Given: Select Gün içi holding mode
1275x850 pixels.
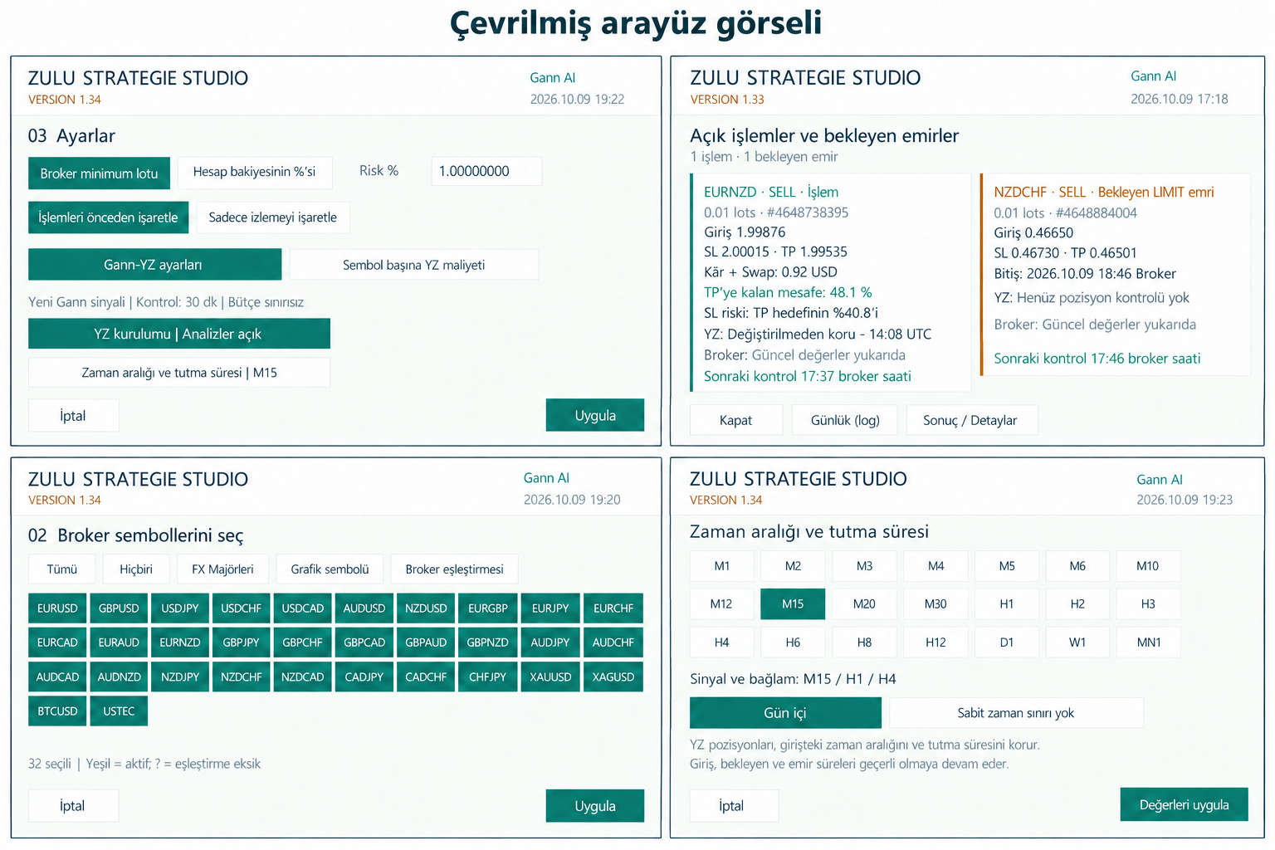Looking at the screenshot, I should (785, 713).
